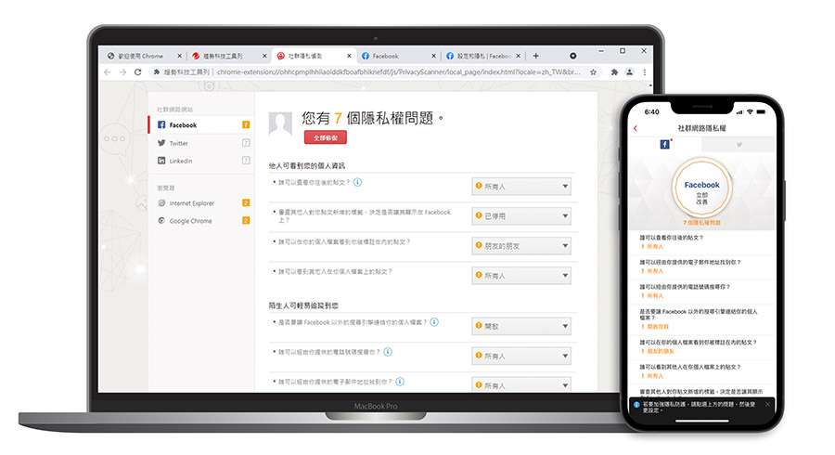Open the phone number lookup dropdown

click(x=521, y=356)
